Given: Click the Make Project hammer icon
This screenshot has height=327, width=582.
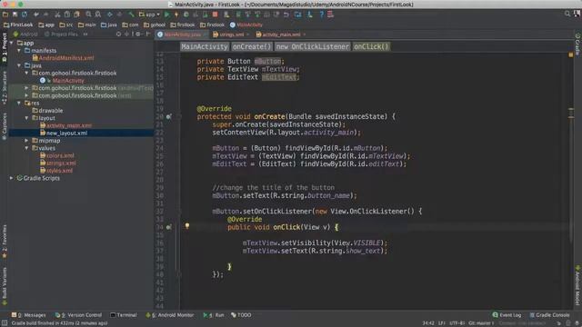Looking at the screenshot, I should [131, 15].
